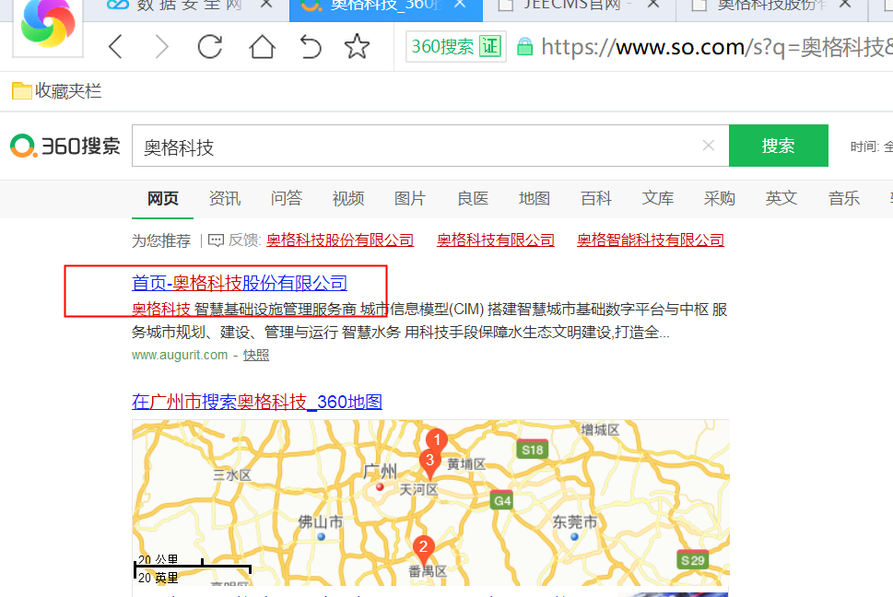Click map marker number 2
This screenshot has height=597, width=893.
coord(423,548)
